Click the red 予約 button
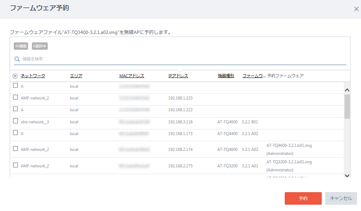The width and height of the screenshot is (361, 211). coord(303,198)
